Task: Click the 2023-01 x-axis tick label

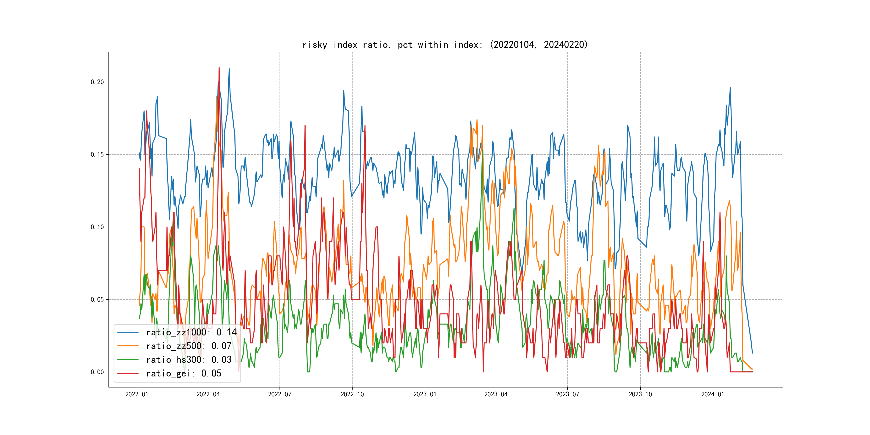Action: (x=425, y=394)
